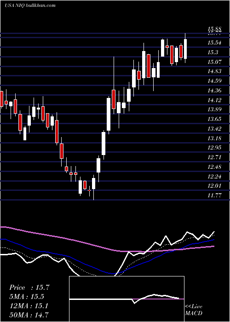Click the 14.59 price axis label
230x322 pixels.
pos(214,80)
